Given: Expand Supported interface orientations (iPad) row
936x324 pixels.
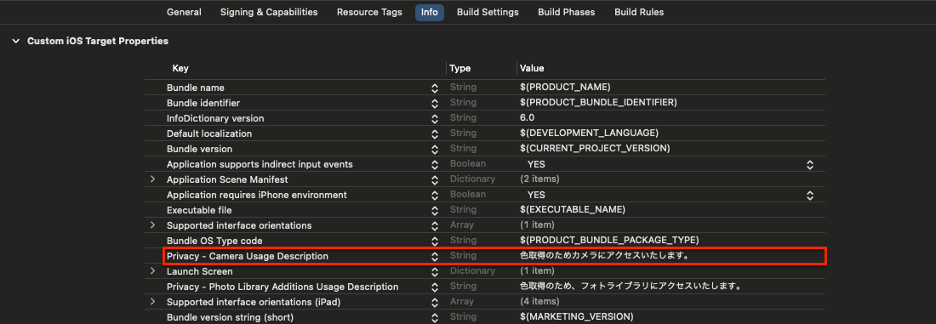Looking at the screenshot, I should pyautogui.click(x=153, y=301).
